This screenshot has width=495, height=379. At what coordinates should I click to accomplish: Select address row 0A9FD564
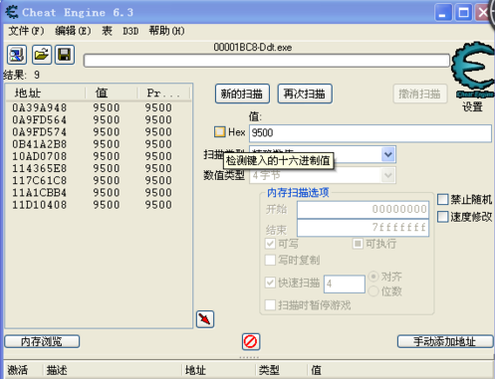pyautogui.click(x=99, y=119)
